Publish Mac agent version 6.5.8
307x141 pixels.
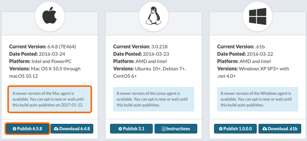(27, 129)
